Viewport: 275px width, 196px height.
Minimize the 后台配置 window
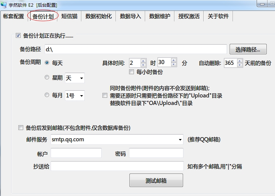pos(262,4)
